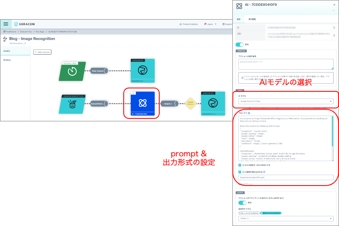This screenshot has height=226, width=339.
Task: Open the second tab of the AI panel
Action: [252, 19]
